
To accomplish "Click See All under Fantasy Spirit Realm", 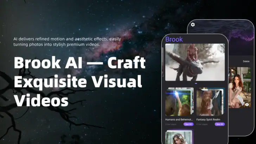I will pos(219,124).
